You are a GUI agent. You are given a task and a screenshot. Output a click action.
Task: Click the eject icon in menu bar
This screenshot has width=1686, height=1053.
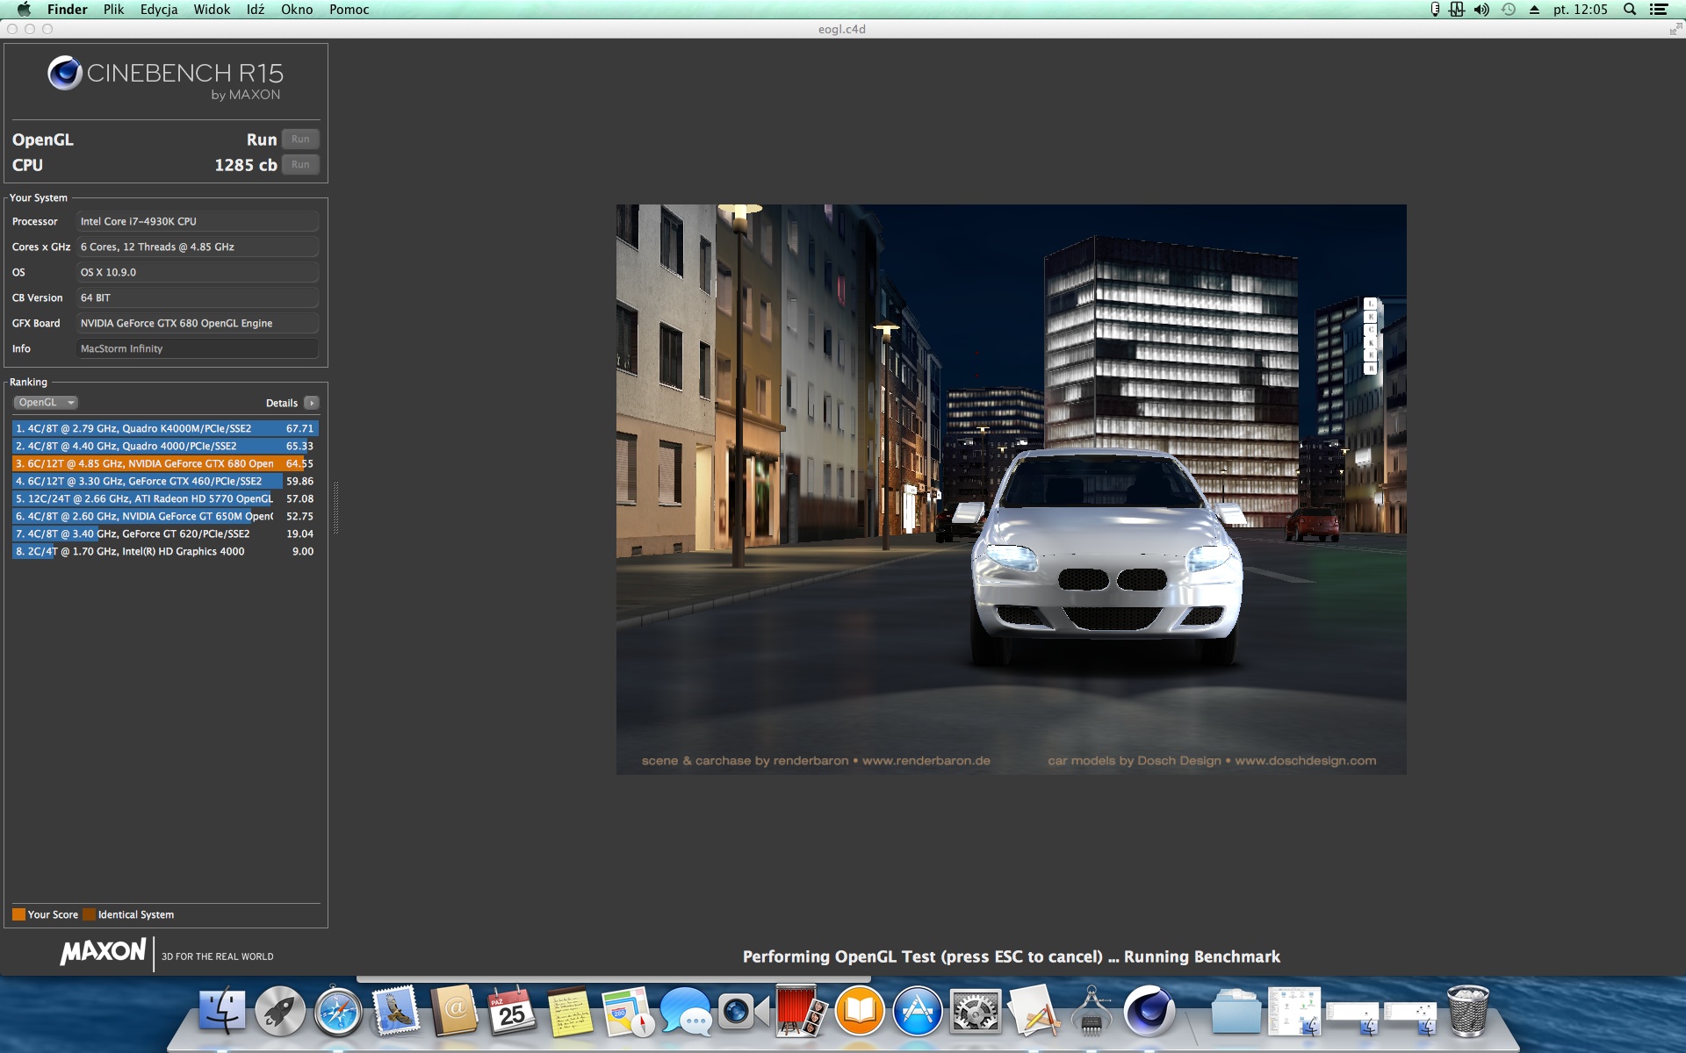pyautogui.click(x=1534, y=10)
